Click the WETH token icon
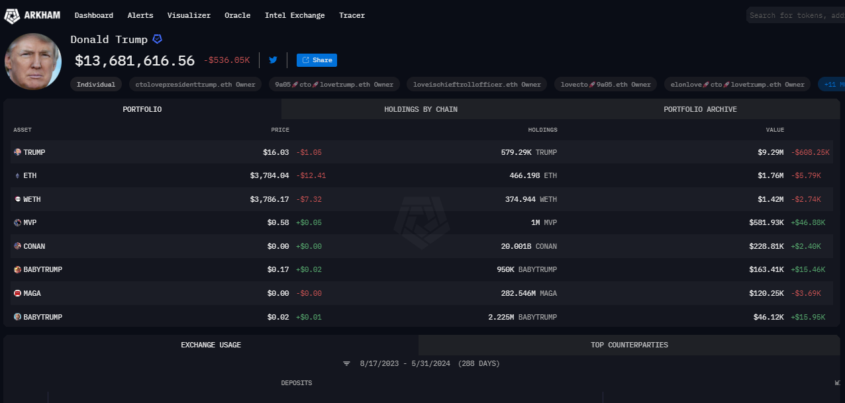845x403 pixels. pos(17,199)
